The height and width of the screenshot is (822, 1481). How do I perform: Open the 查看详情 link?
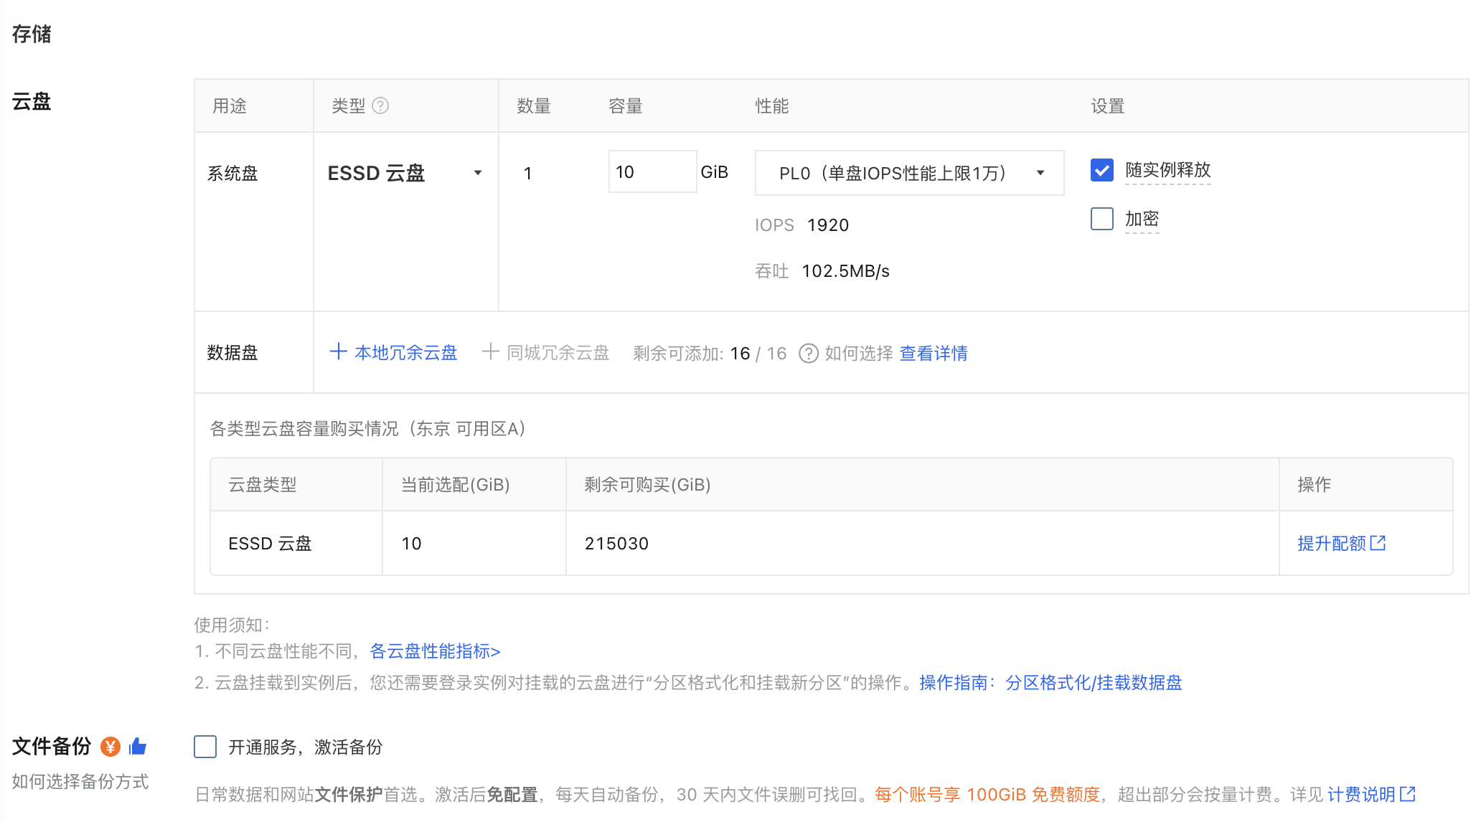(934, 354)
